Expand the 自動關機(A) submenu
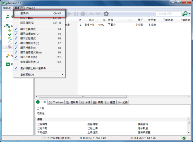Screen dimensions: 193x142 tap(39, 75)
